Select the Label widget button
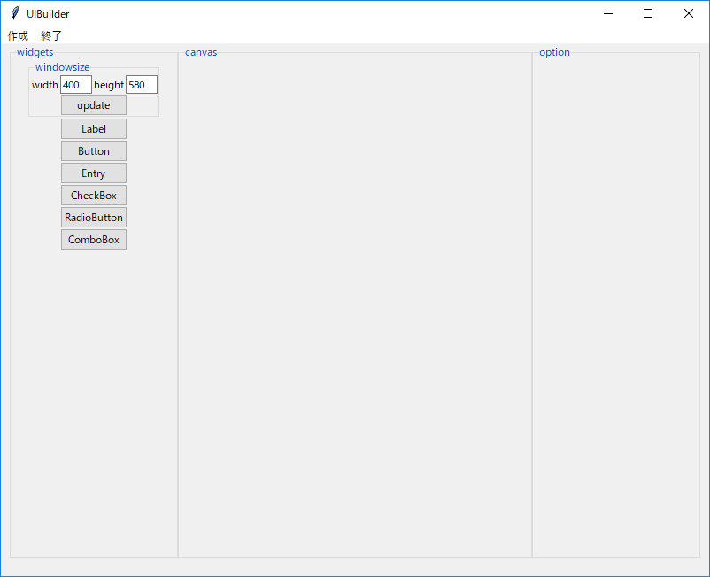 pyautogui.click(x=93, y=128)
